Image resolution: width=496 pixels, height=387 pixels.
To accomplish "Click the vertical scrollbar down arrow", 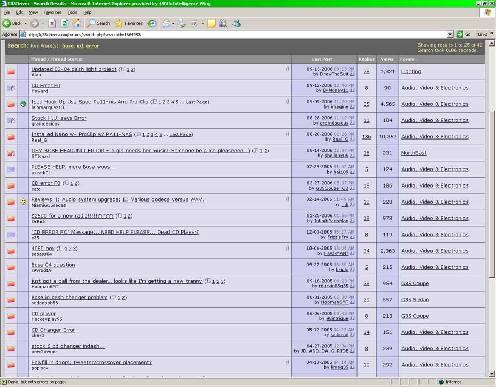I will click(492, 374).
